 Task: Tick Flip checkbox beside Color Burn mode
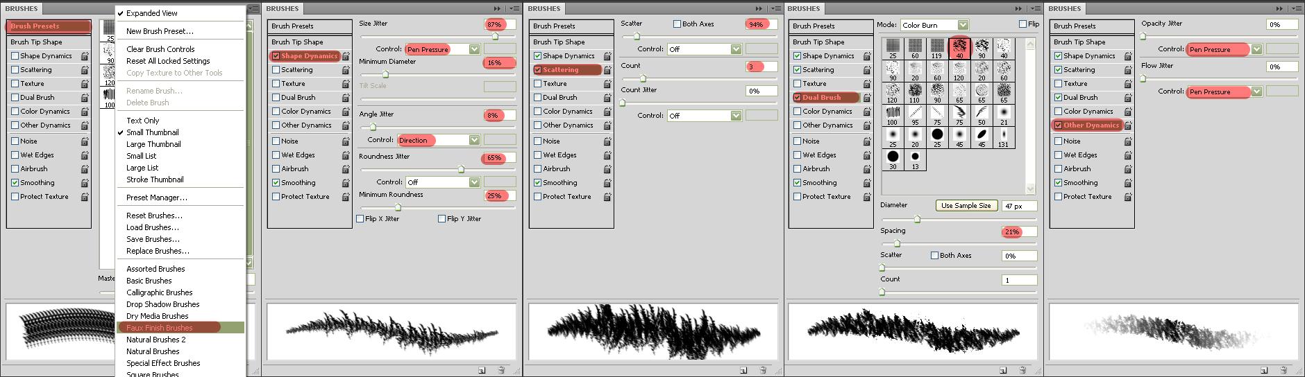pyautogui.click(x=1022, y=24)
